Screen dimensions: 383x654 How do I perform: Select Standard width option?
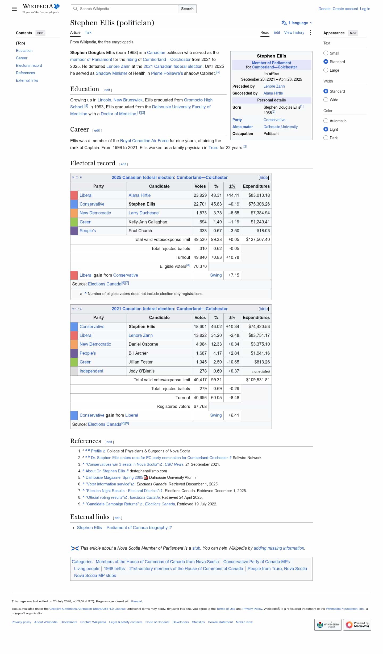coord(326,91)
